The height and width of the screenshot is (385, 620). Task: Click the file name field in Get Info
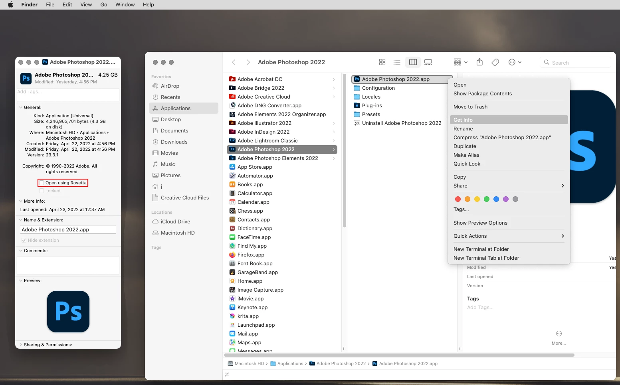tap(68, 229)
